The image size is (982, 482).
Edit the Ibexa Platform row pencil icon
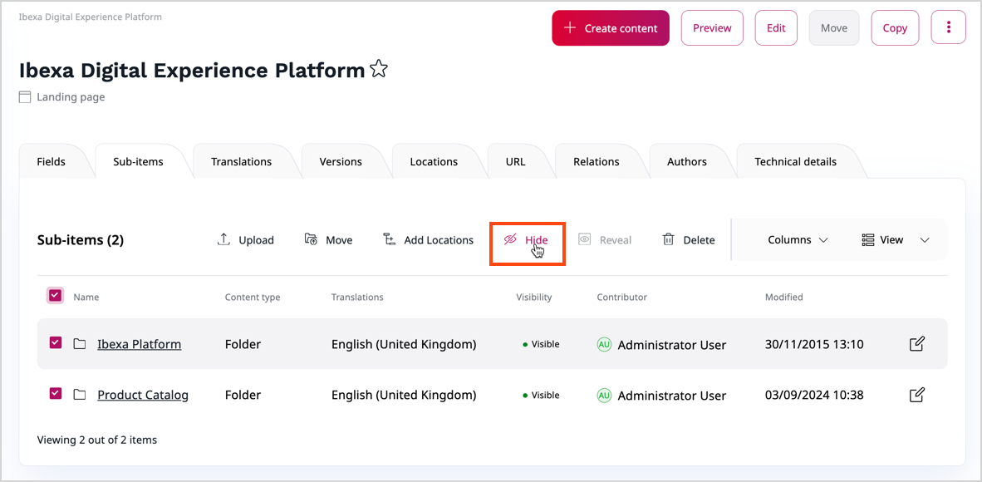coord(916,344)
